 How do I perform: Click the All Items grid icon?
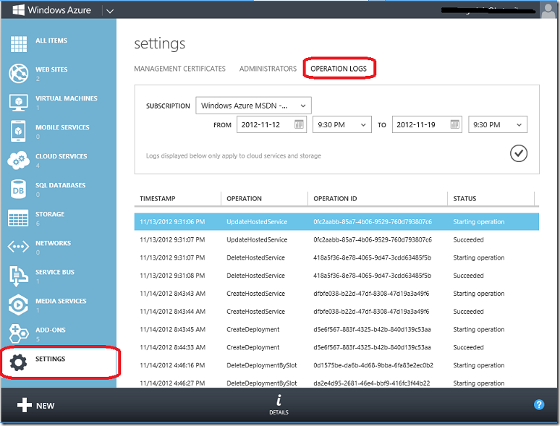(19, 44)
